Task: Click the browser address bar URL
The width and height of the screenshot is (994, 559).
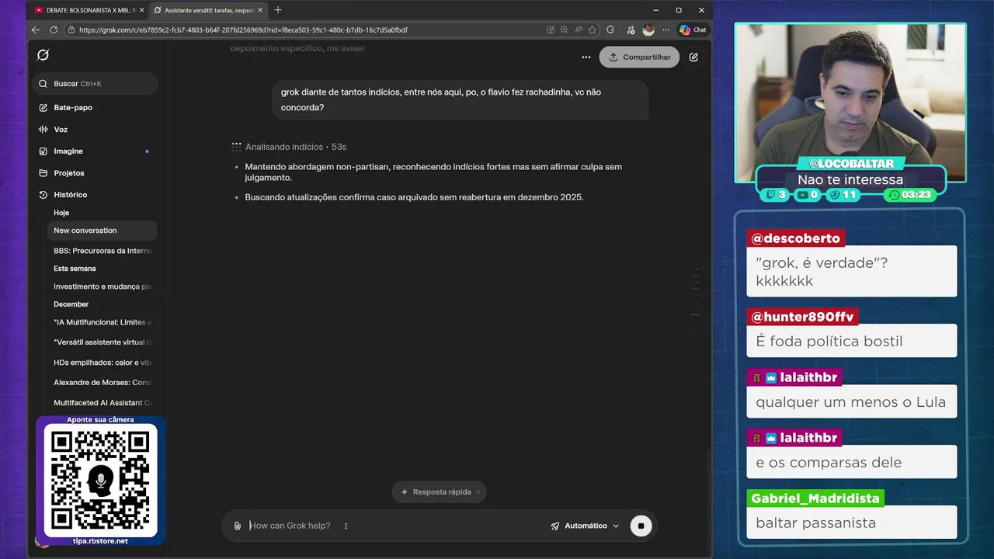Action: click(243, 30)
